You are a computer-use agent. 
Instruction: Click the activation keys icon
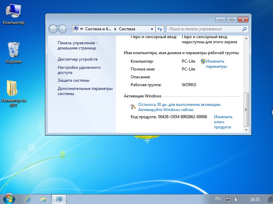[x=133, y=107]
